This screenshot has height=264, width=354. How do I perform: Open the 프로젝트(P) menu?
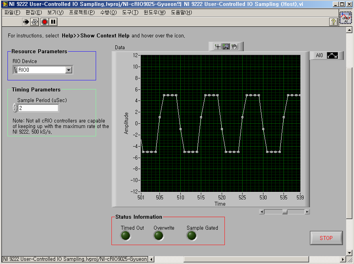tap(82, 13)
